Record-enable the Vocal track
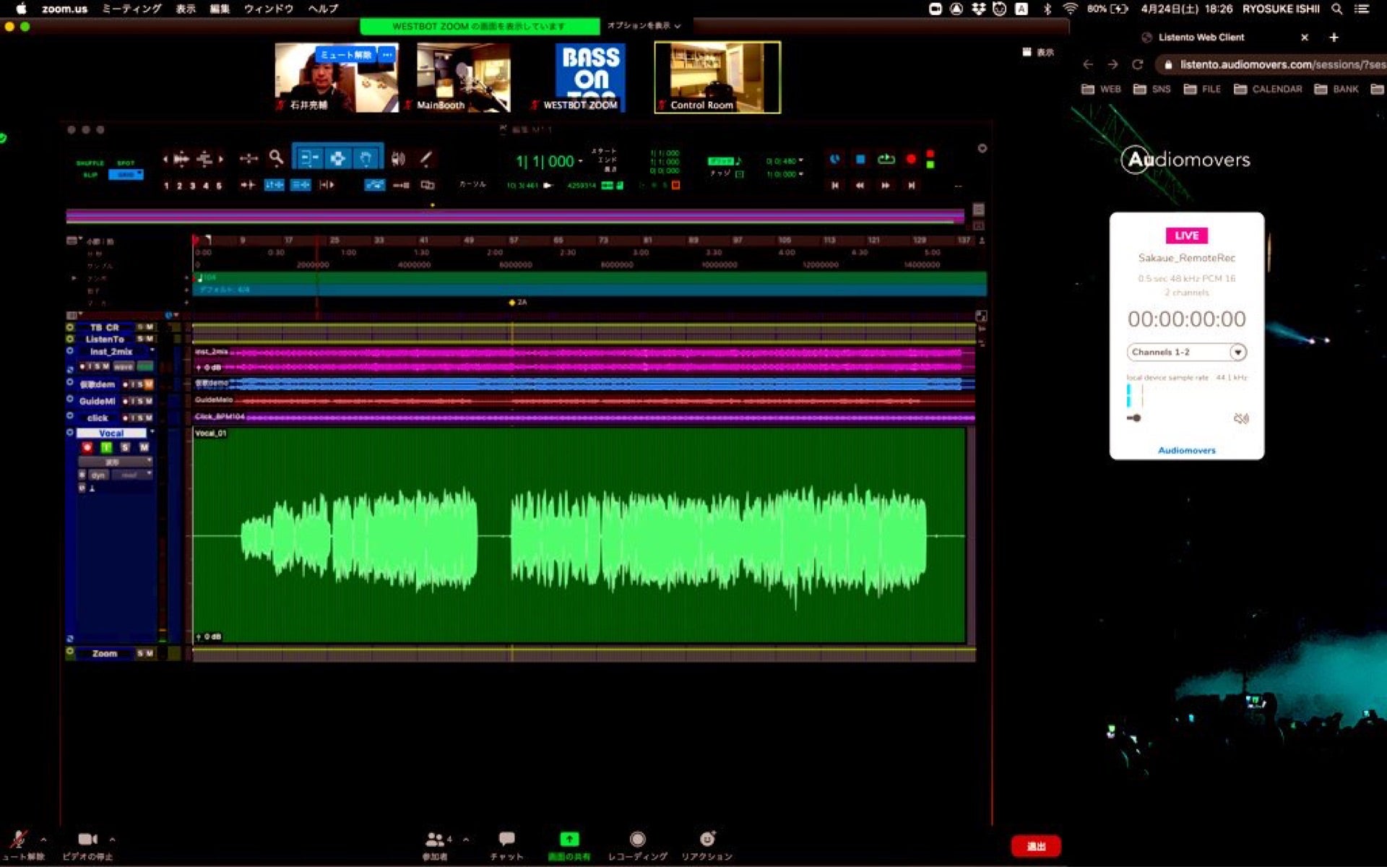The width and height of the screenshot is (1387, 867). (x=87, y=448)
